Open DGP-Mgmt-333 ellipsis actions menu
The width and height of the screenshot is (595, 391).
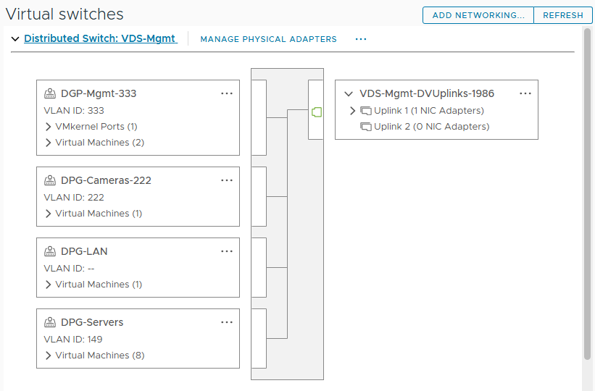tap(227, 93)
